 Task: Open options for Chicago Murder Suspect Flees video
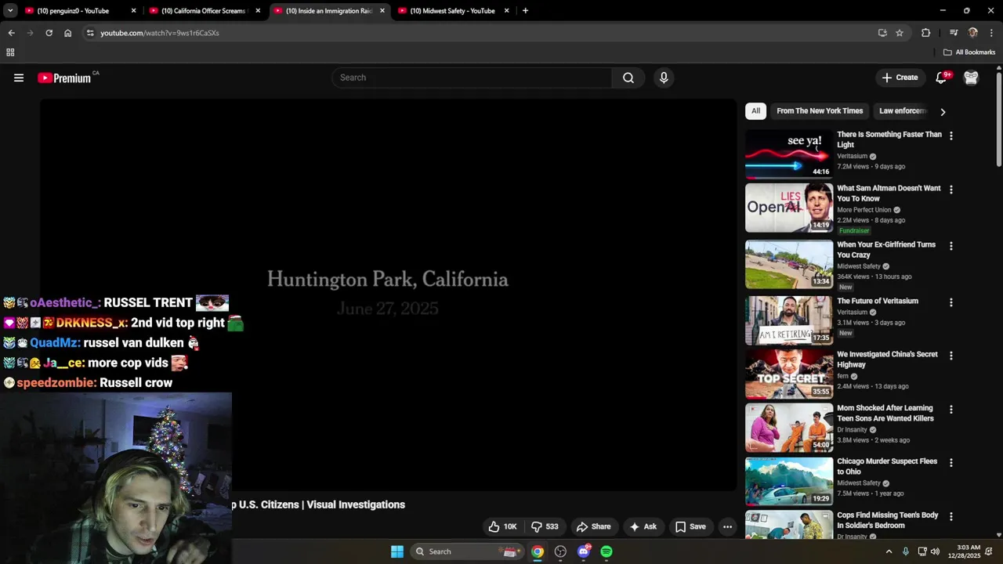pyautogui.click(x=950, y=463)
